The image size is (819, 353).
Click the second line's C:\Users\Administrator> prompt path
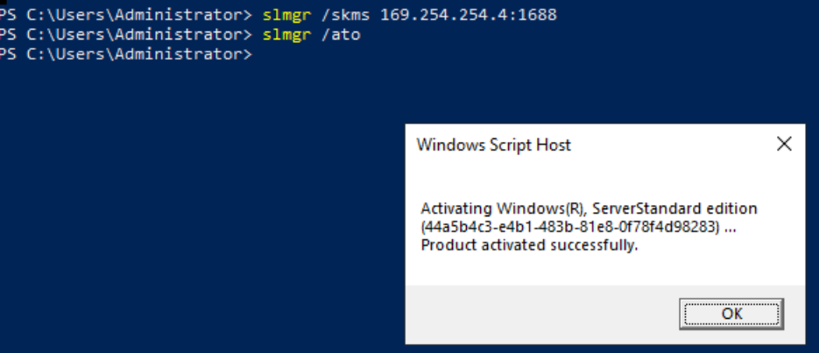[139, 34]
